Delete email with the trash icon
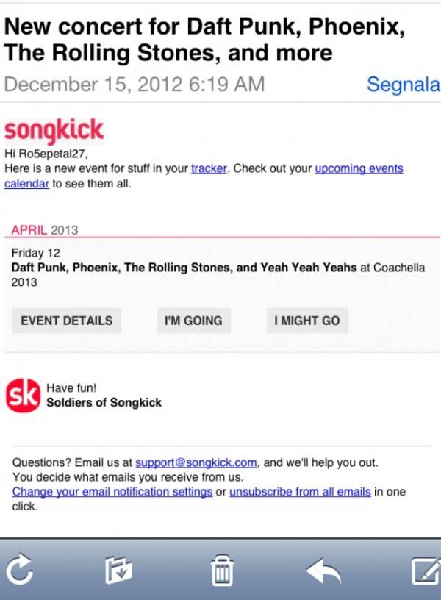 pos(222,571)
